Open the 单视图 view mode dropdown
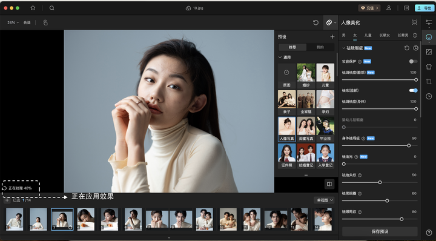Image resolution: width=436 pixels, height=241 pixels. tap(324, 200)
